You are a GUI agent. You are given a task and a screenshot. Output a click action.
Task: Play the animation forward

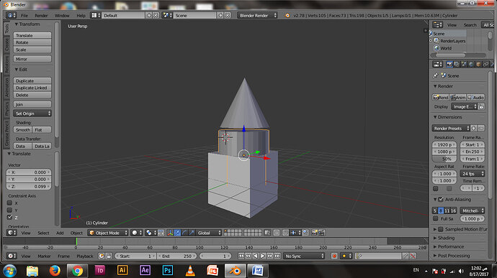(263, 256)
